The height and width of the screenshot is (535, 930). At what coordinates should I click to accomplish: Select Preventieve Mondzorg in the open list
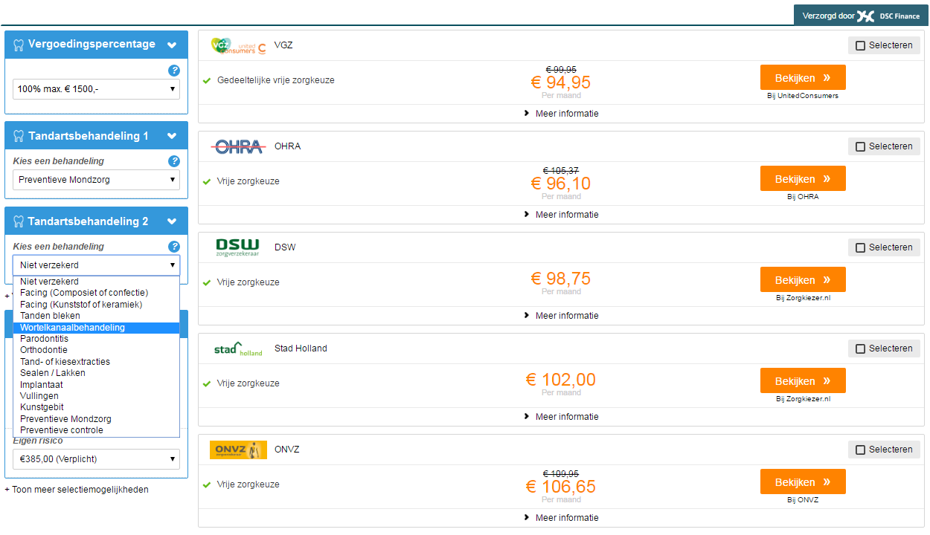coord(96,419)
